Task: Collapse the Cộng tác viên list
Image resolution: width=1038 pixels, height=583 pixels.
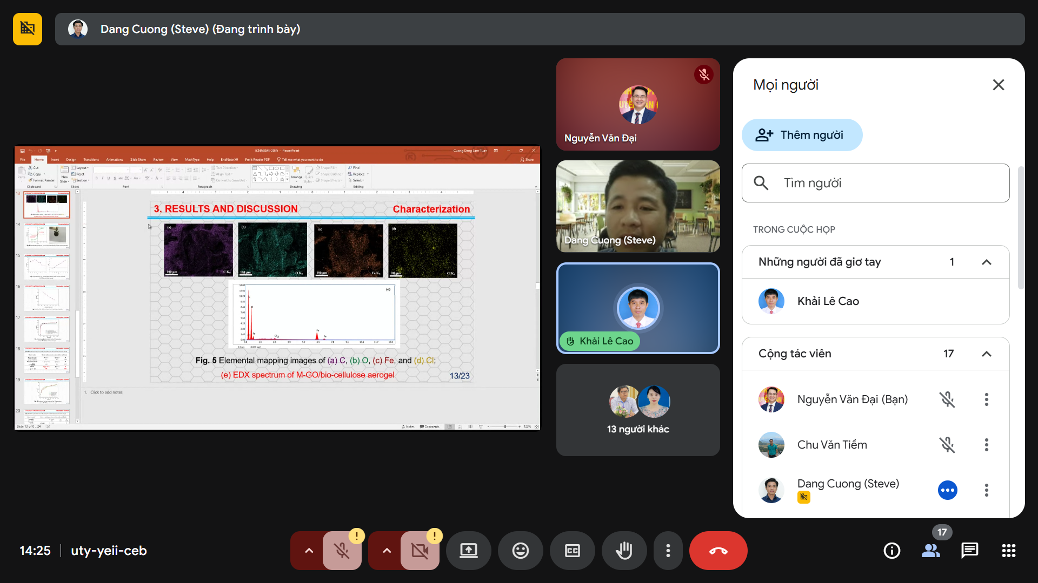Action: coord(986,354)
